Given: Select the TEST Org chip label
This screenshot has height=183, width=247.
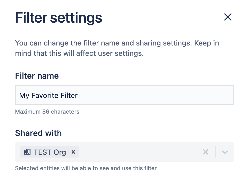Looking at the screenshot, I should point(50,152).
